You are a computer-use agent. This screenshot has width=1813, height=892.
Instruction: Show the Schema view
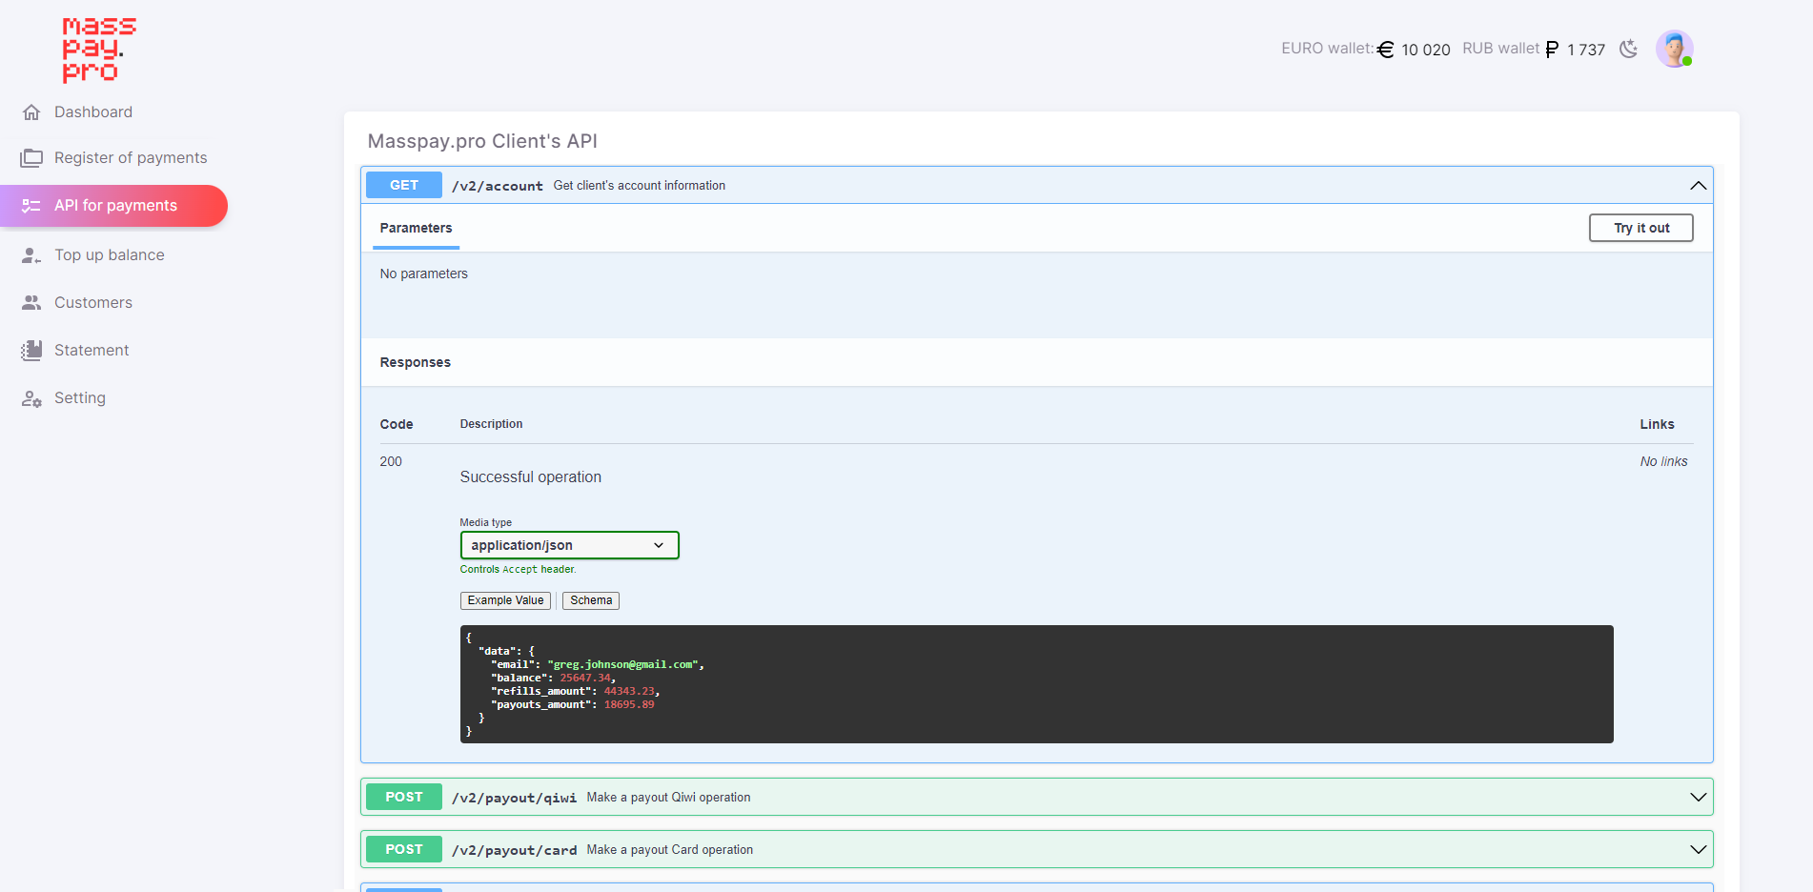(590, 600)
